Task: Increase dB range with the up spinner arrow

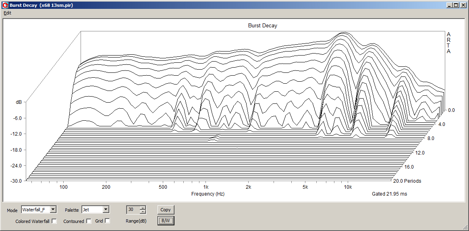Action: pyautogui.click(x=142, y=208)
